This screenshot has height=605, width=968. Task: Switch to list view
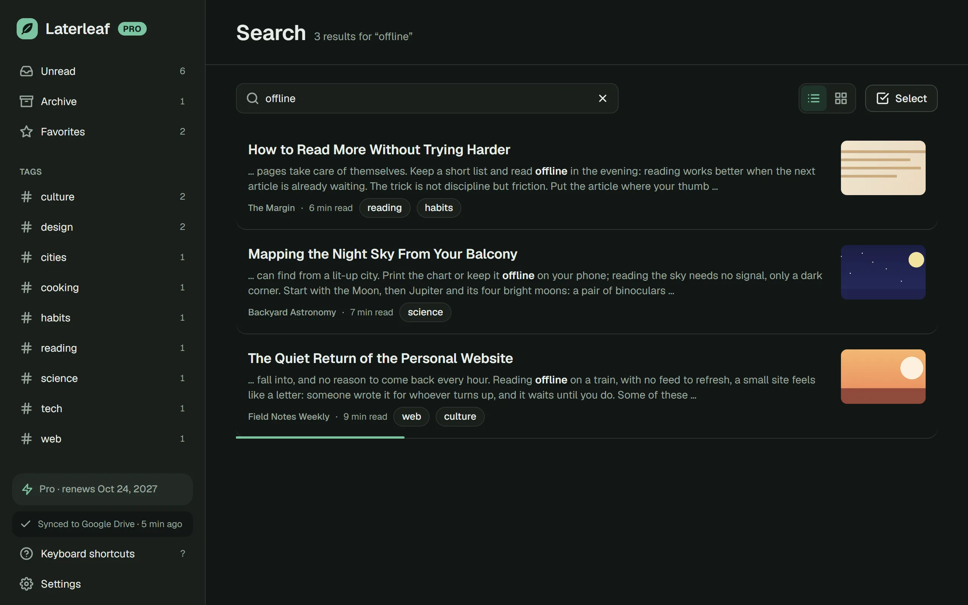(x=814, y=98)
